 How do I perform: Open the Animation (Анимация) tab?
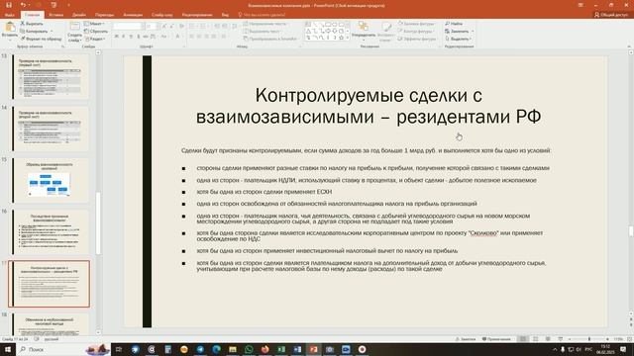click(133, 15)
